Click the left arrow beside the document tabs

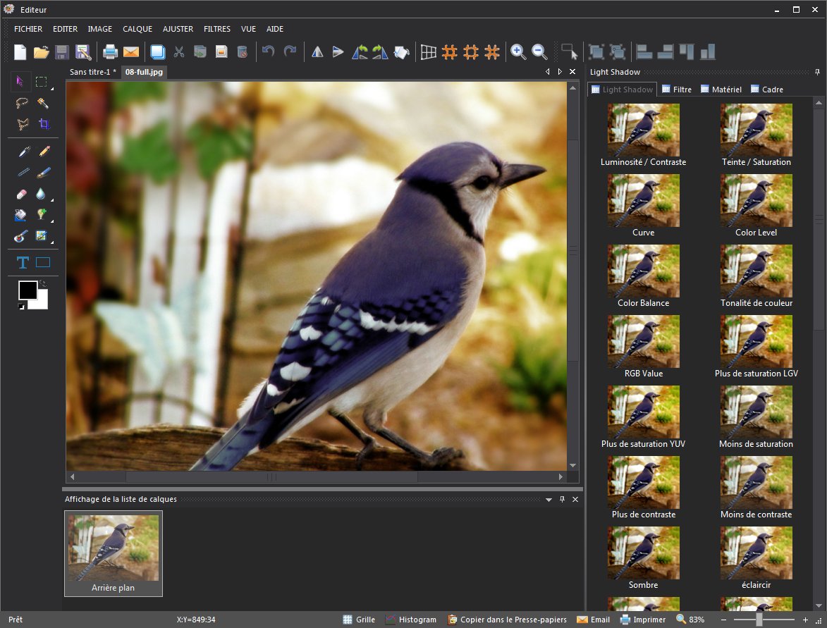click(x=548, y=72)
